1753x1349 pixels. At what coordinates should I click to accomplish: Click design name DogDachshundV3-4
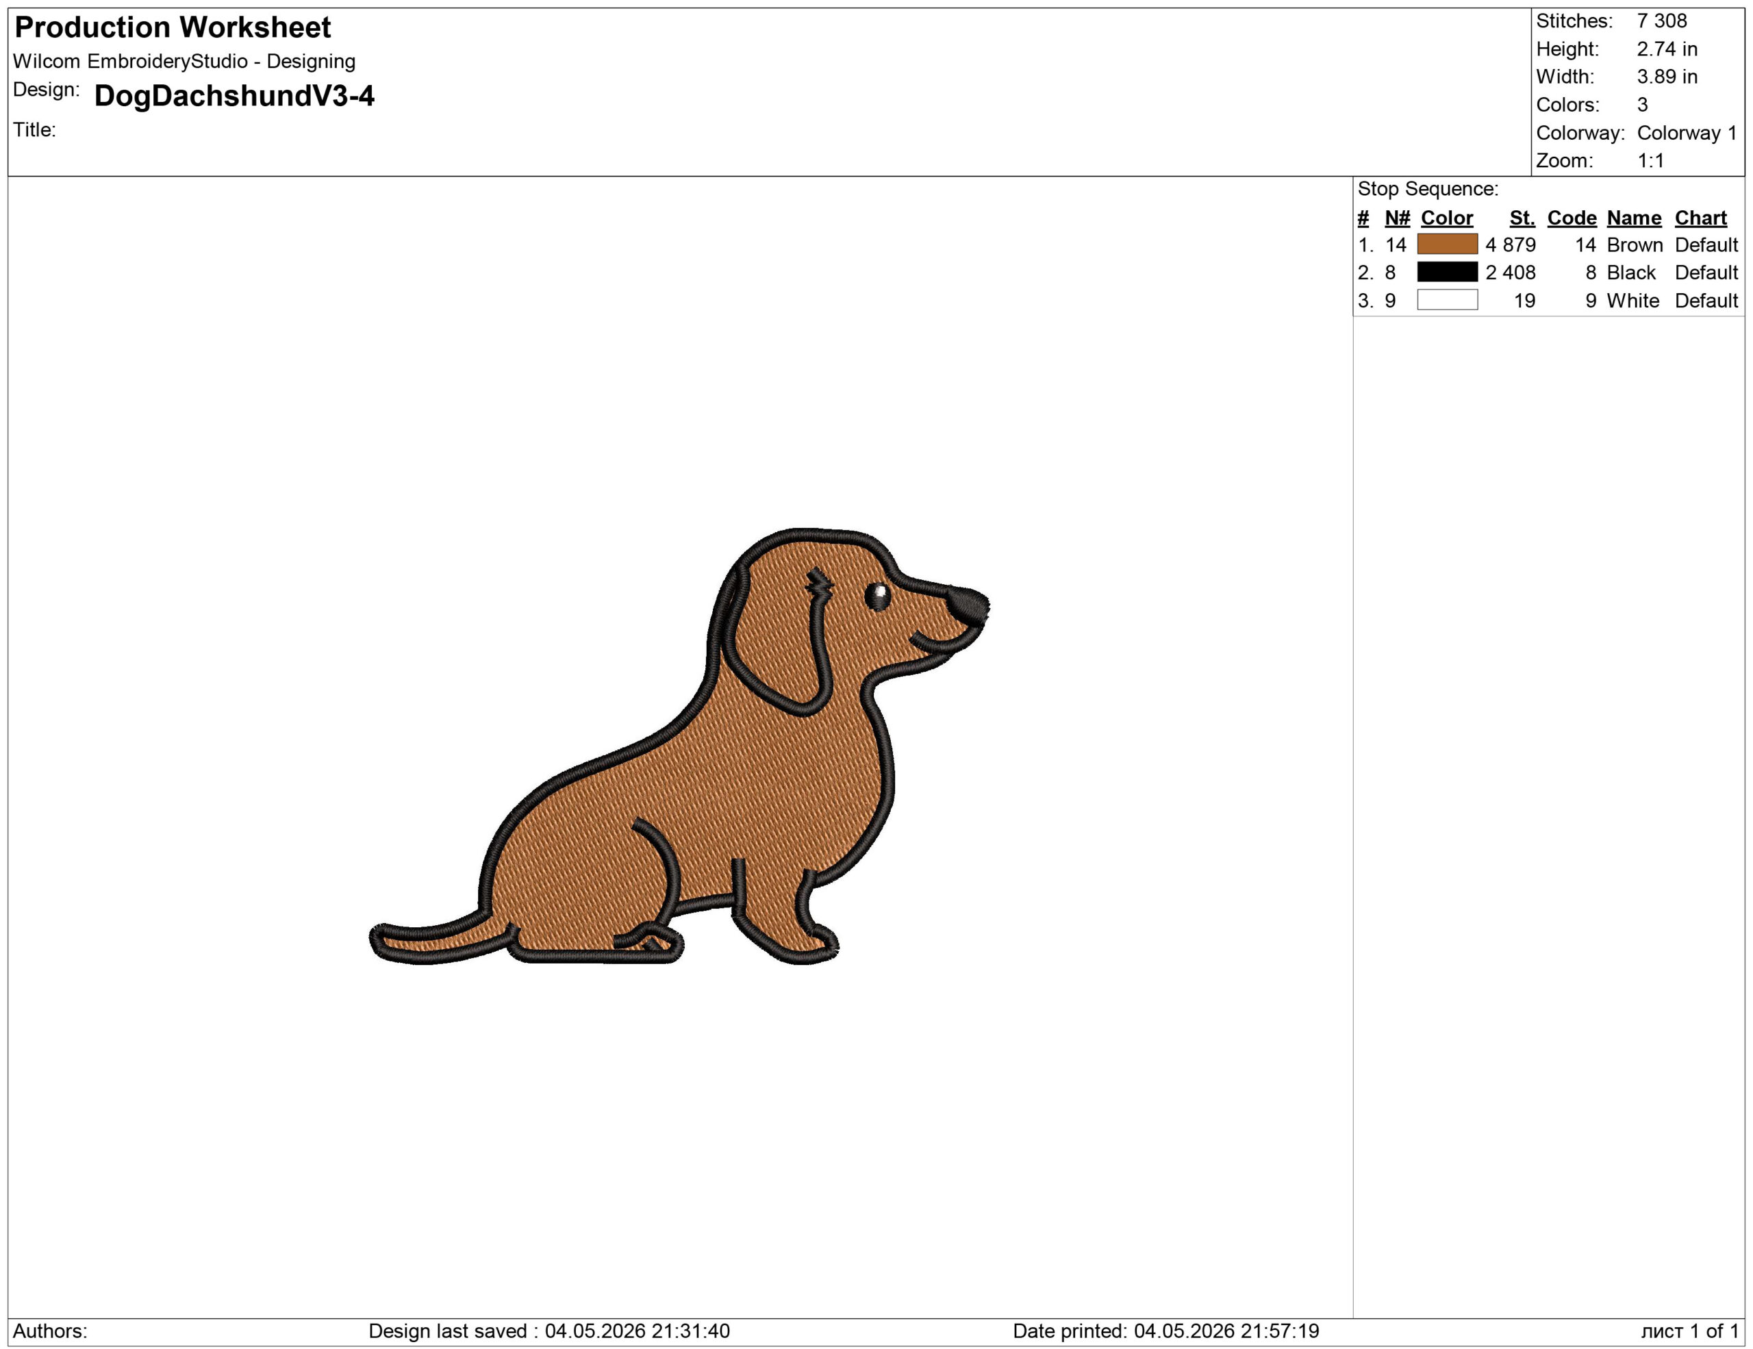click(234, 95)
